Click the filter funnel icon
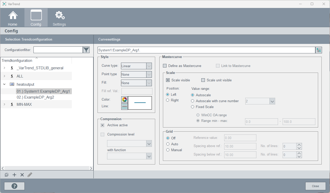330x193 pixels. (x=86, y=50)
